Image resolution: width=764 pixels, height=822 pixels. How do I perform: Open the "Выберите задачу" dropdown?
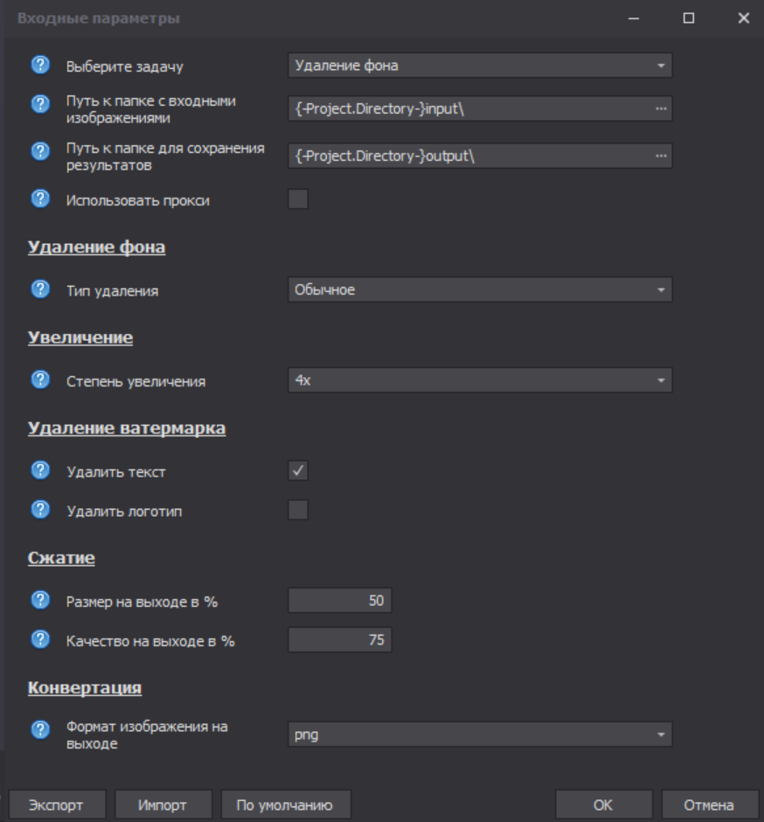[479, 65]
